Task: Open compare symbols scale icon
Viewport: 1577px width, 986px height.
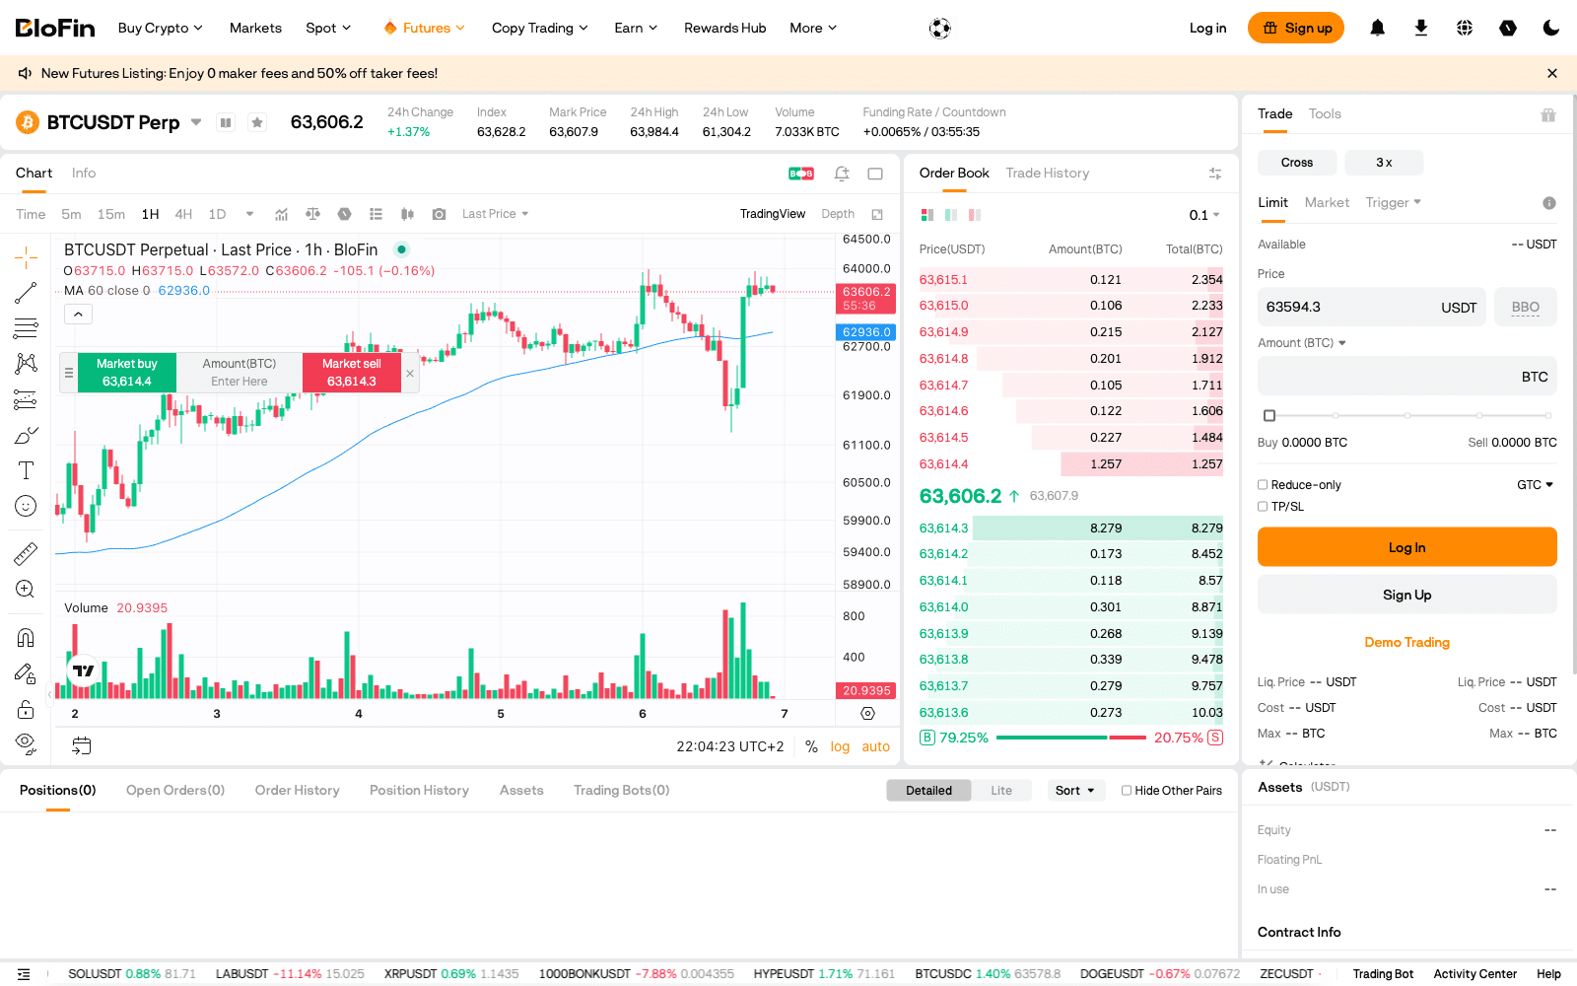Action: point(313,214)
